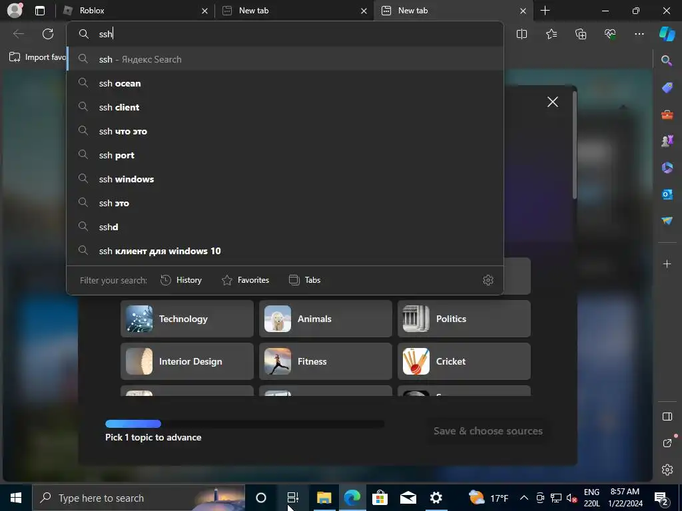Pick the 'ssh port' suggestion

click(285, 154)
